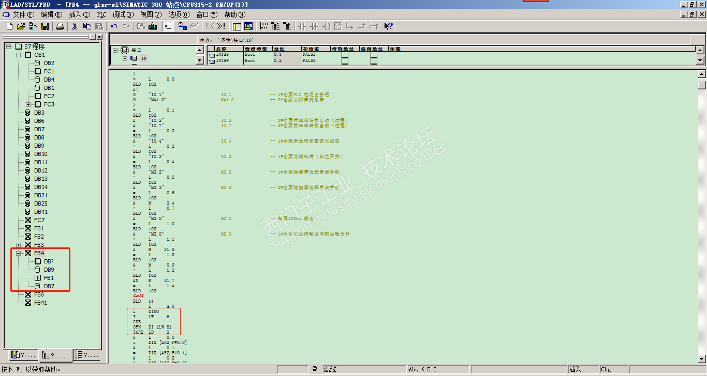Tick the 排除地址 checkbox for IN188
This screenshot has width=707, height=376.
[x=345, y=54]
